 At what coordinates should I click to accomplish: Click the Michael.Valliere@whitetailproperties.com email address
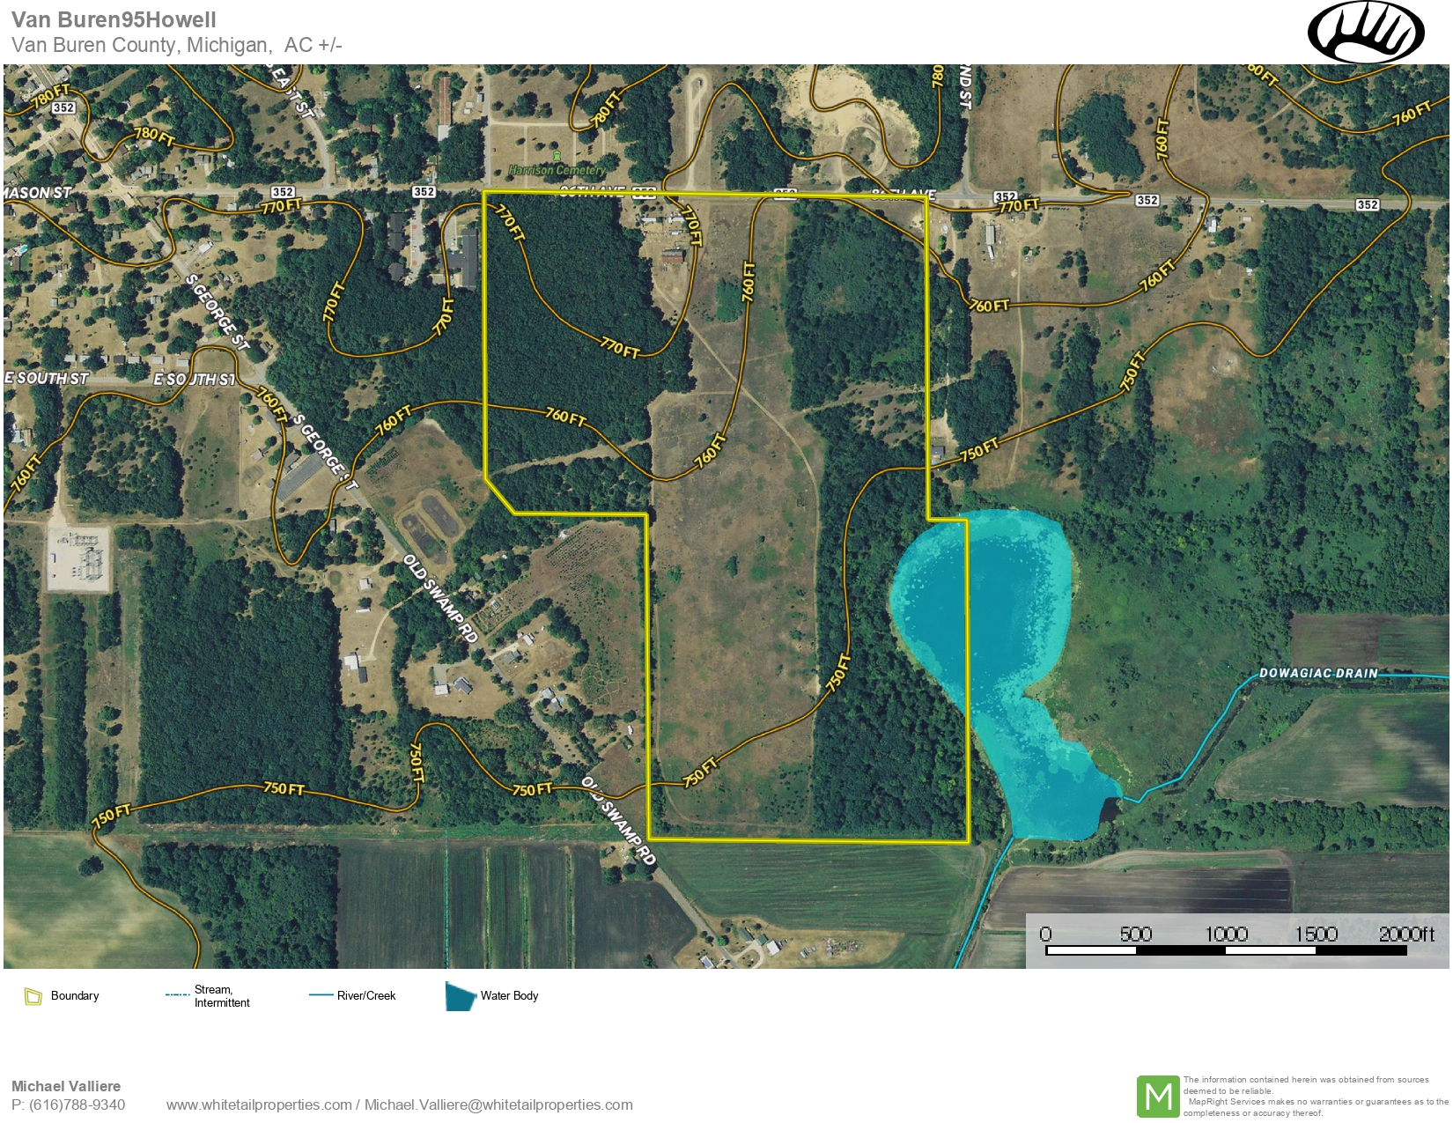(x=498, y=1105)
